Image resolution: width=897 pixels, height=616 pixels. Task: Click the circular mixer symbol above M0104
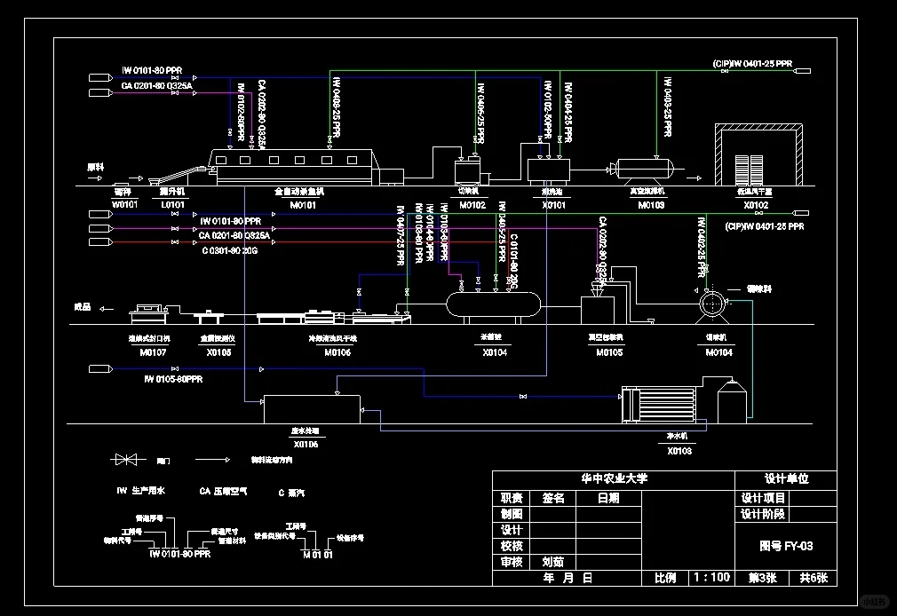pyautogui.click(x=711, y=304)
